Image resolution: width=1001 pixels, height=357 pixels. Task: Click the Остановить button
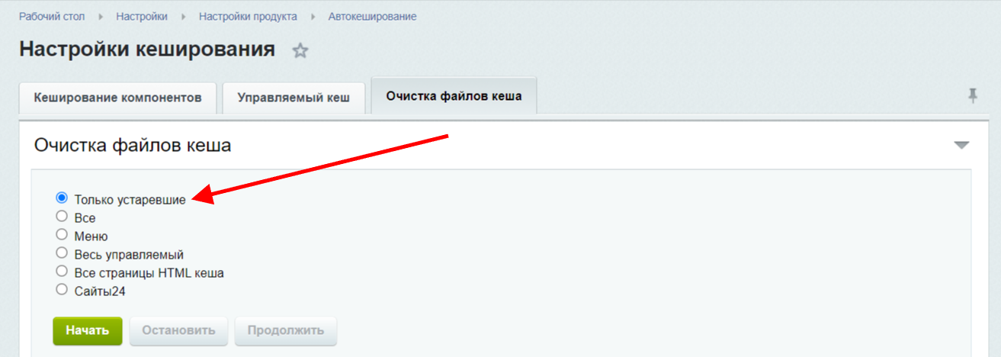[x=178, y=331]
